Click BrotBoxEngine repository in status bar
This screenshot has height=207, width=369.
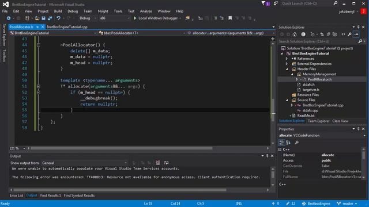pyautogui.click(x=316, y=204)
